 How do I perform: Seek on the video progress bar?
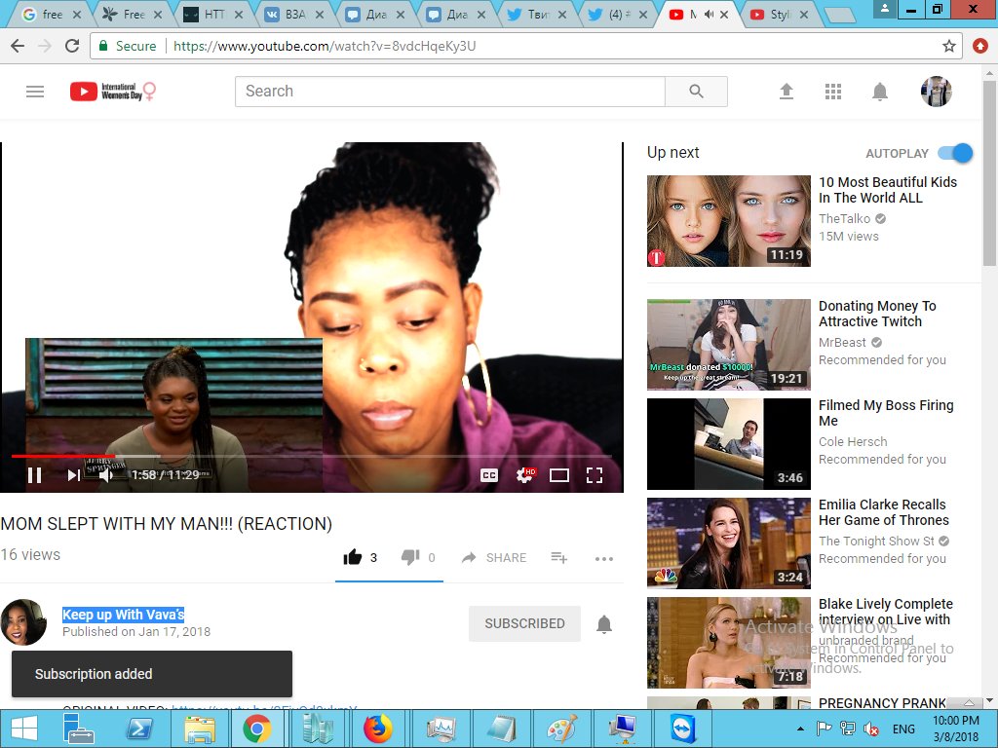coord(311,456)
